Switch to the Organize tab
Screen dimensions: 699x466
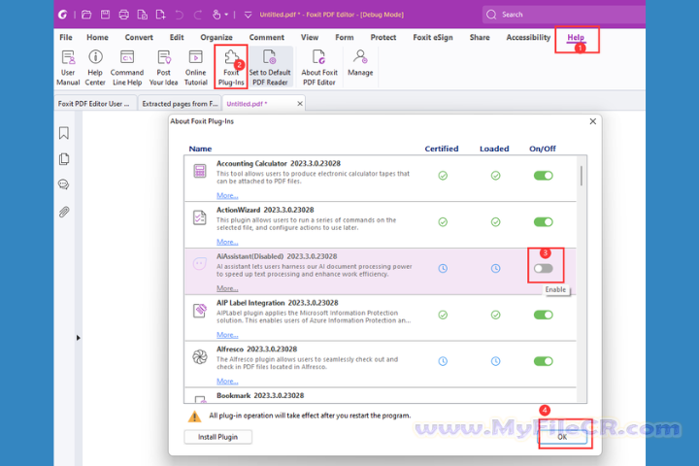[216, 38]
